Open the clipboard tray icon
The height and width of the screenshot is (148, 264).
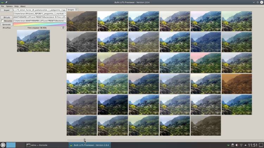point(233,145)
